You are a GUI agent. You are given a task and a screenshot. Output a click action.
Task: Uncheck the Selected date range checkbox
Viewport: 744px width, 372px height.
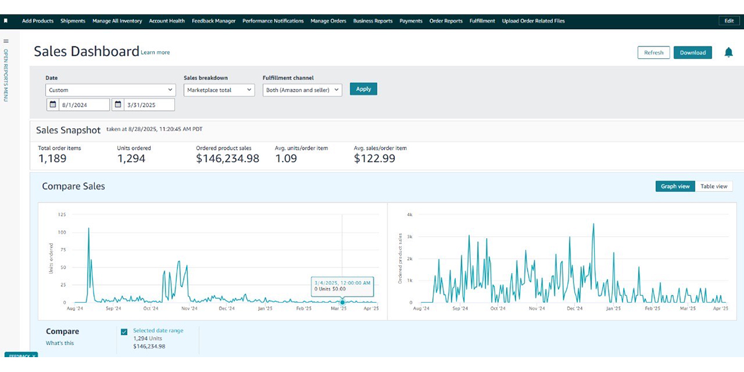pos(125,332)
